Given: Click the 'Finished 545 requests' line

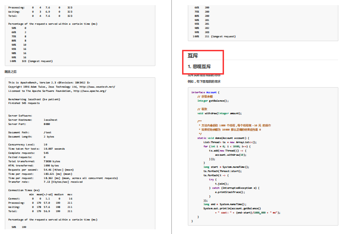Looking at the screenshot, I should point(24,103).
